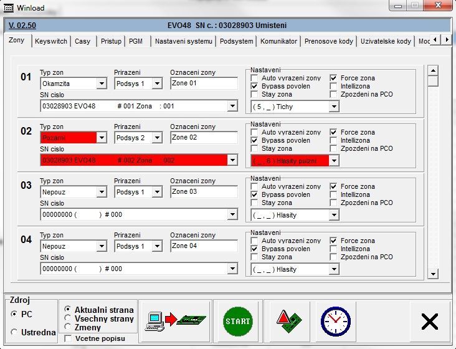Enable Stay zona for zone 01

pyautogui.click(x=255, y=95)
